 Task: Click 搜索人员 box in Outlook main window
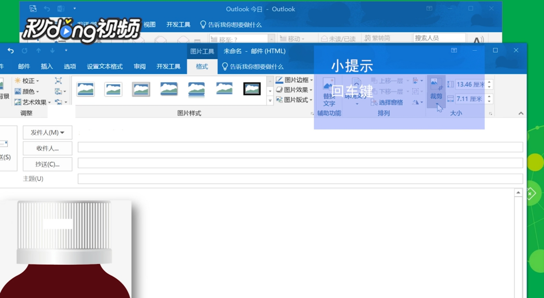coord(439,38)
